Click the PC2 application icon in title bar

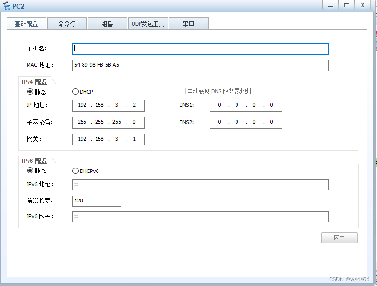pyautogui.click(x=6, y=5)
